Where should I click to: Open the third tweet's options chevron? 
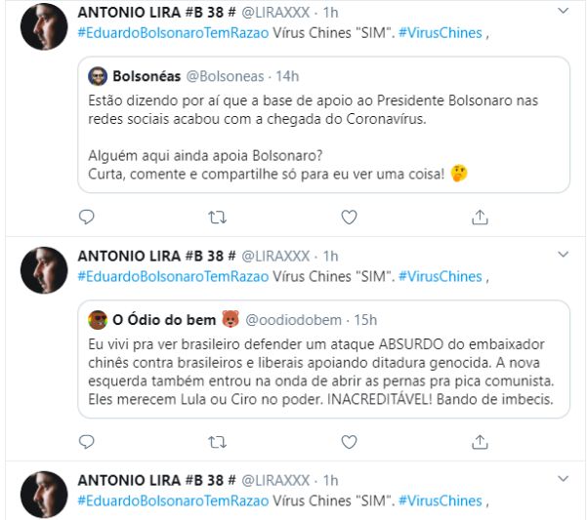point(563,478)
